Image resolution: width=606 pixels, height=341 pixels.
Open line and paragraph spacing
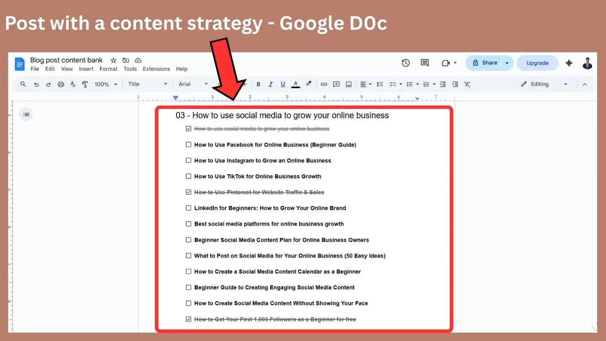coord(380,84)
